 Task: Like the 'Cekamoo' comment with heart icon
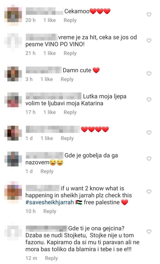pyautogui.click(x=149, y=14)
